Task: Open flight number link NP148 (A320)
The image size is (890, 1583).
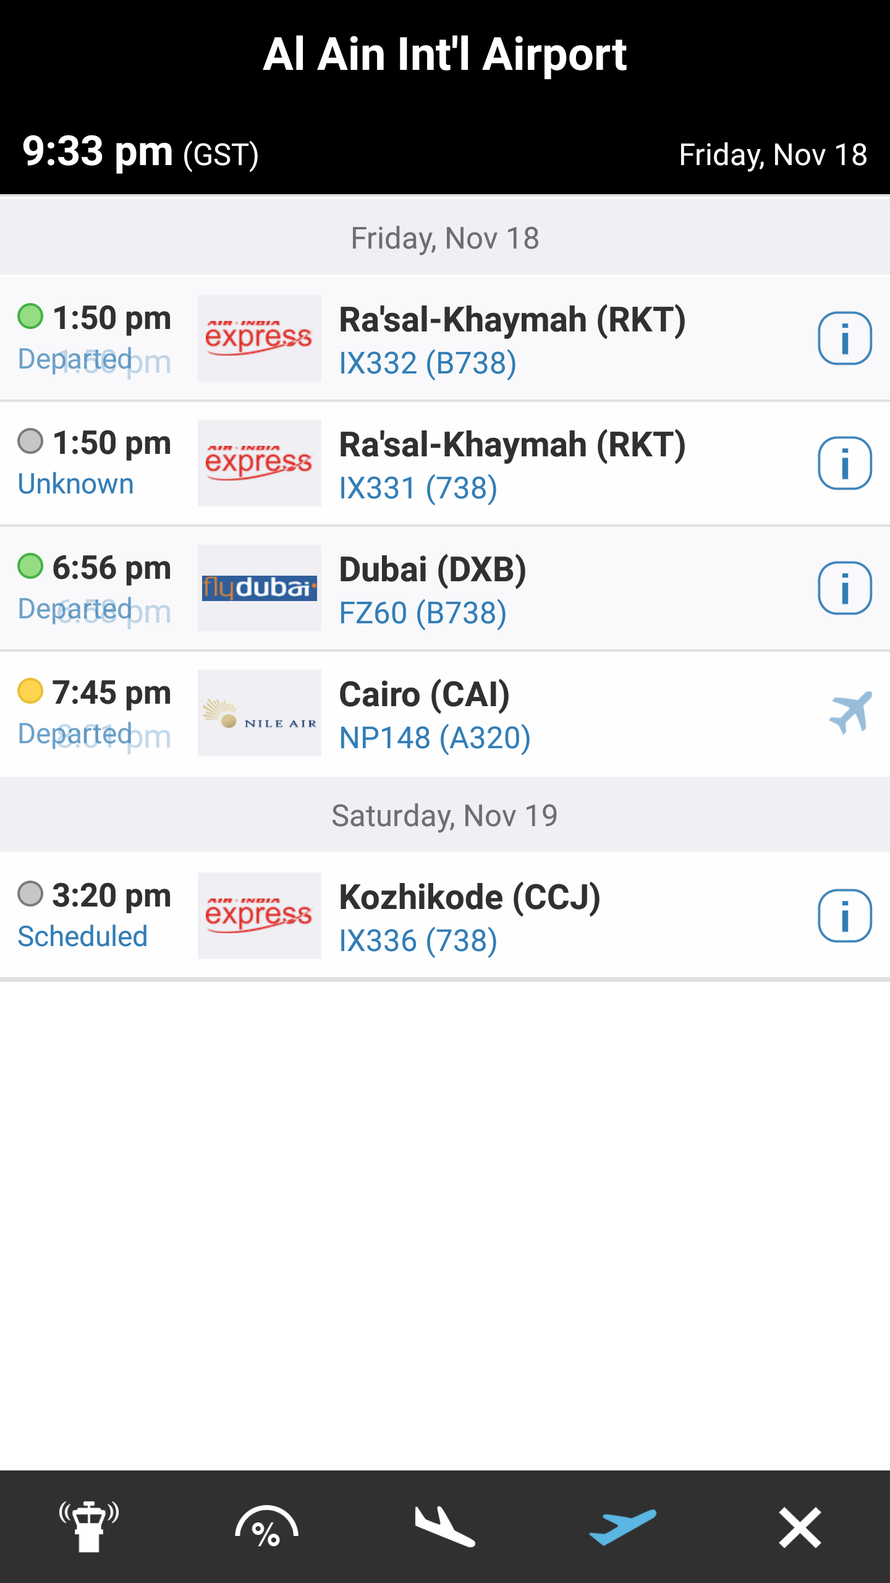Action: click(435, 738)
